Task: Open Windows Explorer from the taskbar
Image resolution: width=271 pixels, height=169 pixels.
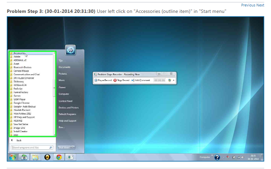Action: (35, 157)
